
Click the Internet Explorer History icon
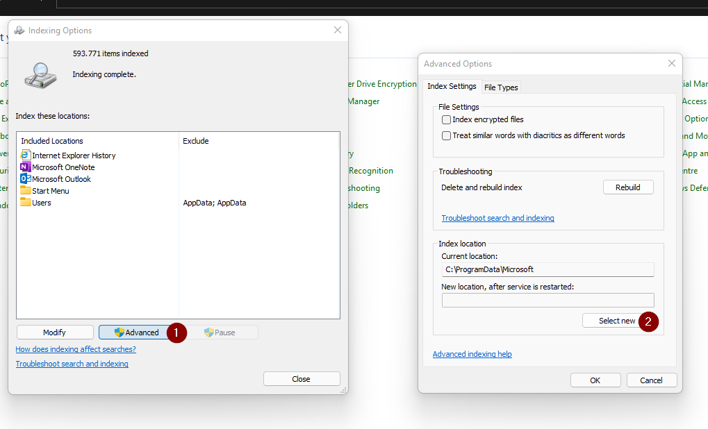click(x=26, y=155)
